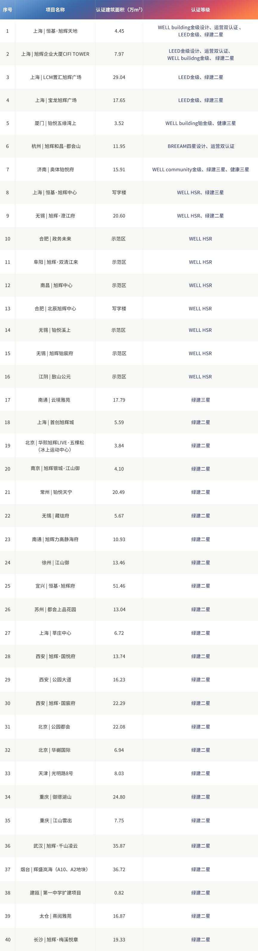Image resolution: width=258 pixels, height=951 pixels.
Task: Click "北京 | 华熙旭辉LIVE·五棵松" project name
Action: 55,442
